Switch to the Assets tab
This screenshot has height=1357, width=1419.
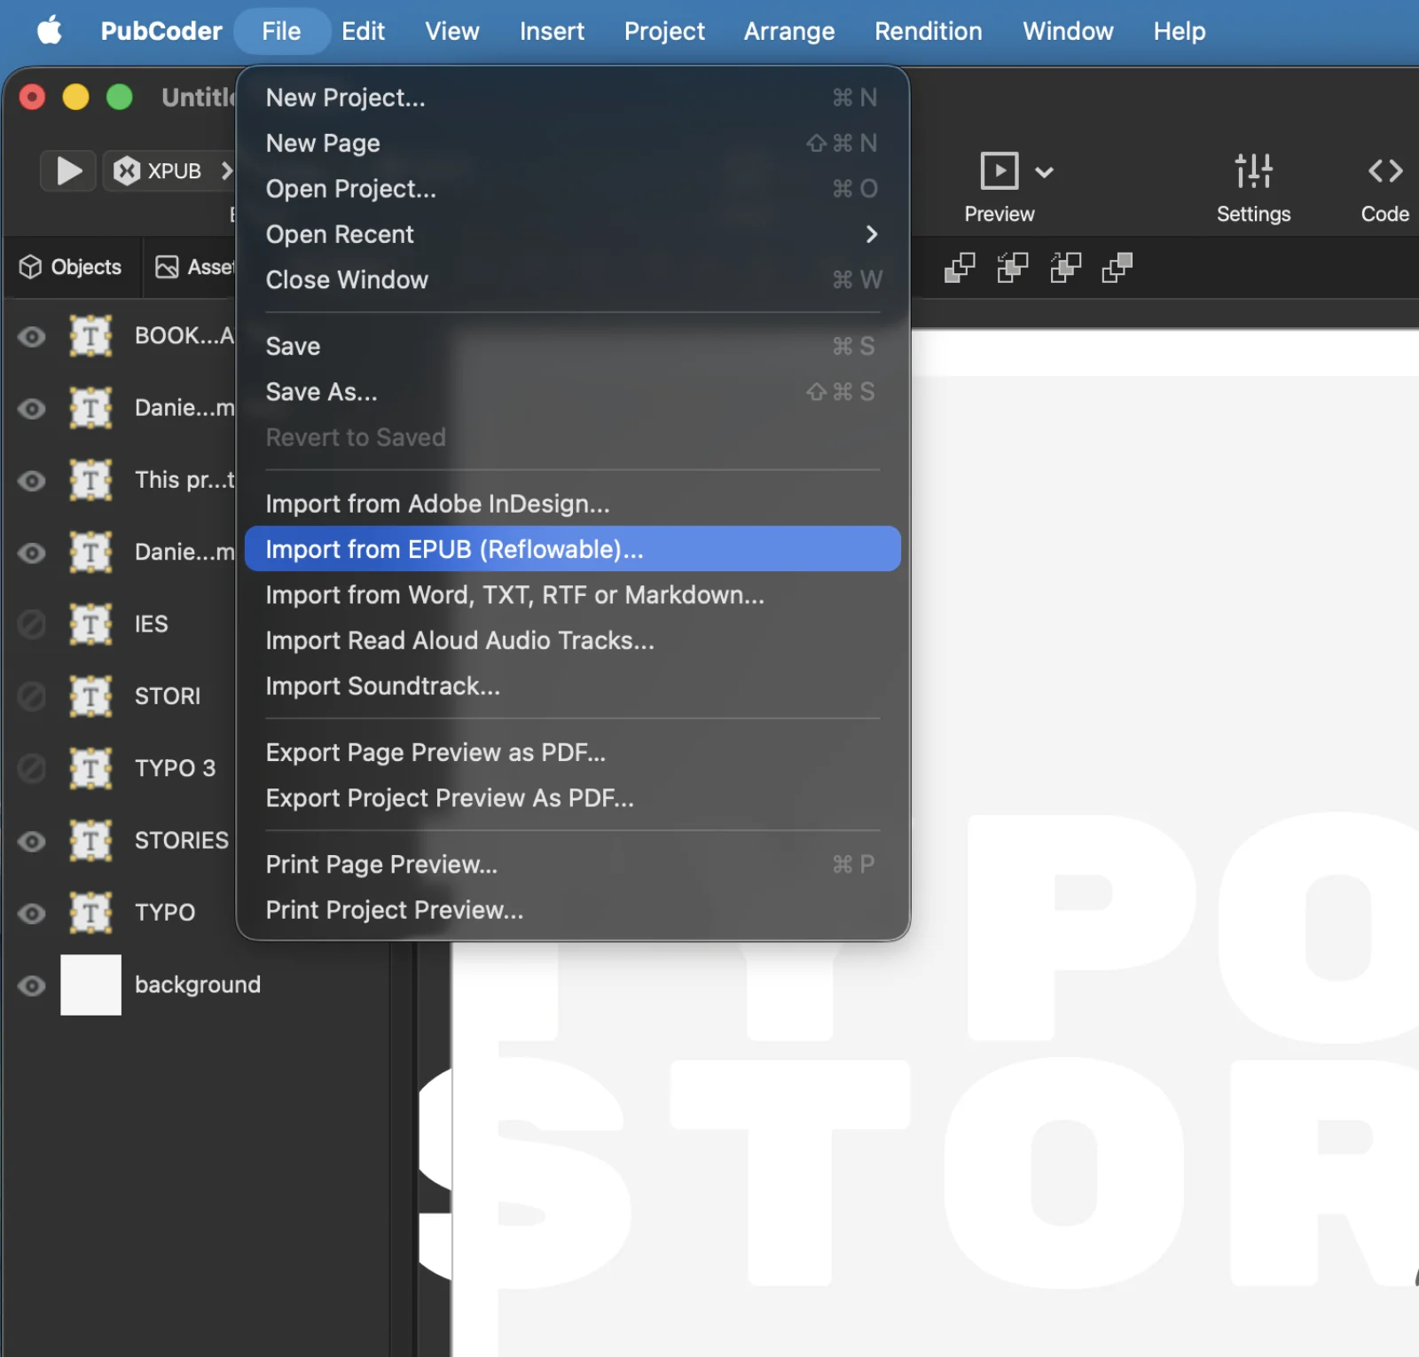point(194,267)
